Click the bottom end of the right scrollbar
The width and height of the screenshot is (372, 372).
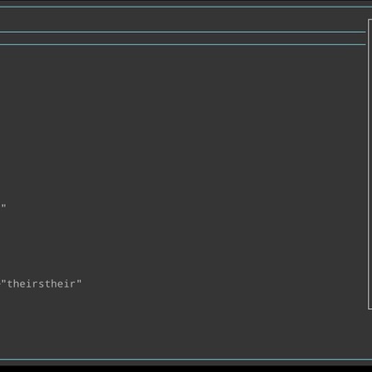(370, 308)
